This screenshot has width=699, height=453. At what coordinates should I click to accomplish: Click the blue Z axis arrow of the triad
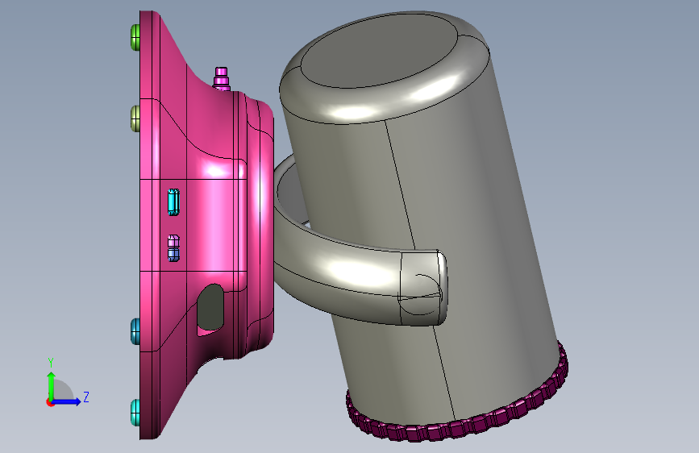click(x=67, y=401)
